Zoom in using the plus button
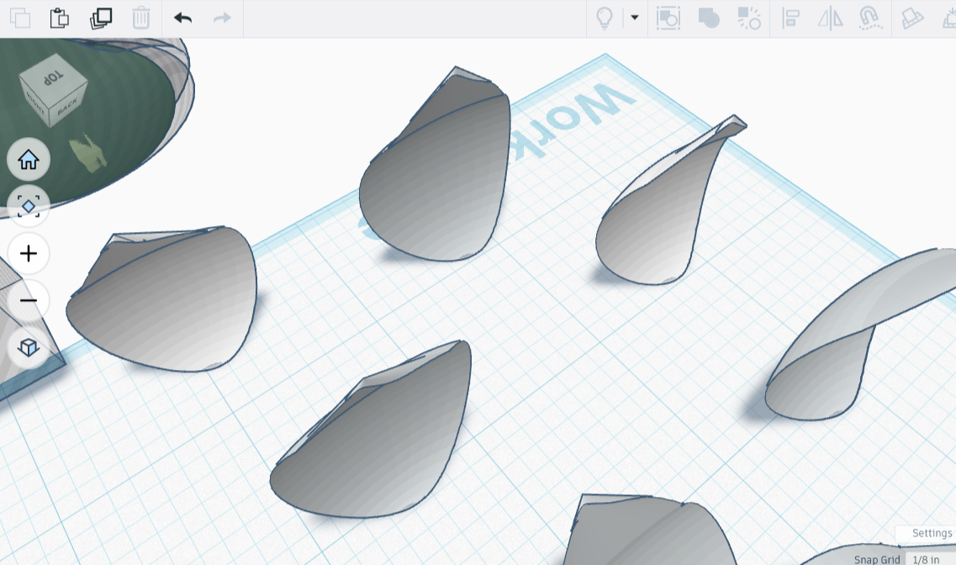 pos(29,253)
